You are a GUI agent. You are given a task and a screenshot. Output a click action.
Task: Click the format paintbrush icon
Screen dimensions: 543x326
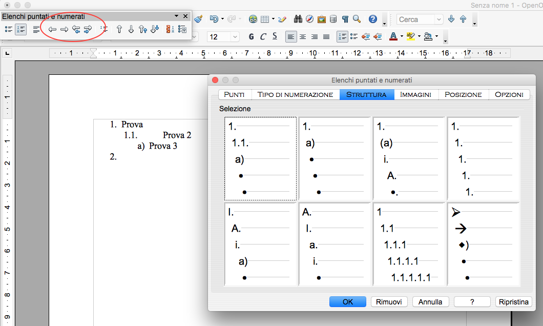pos(198,19)
